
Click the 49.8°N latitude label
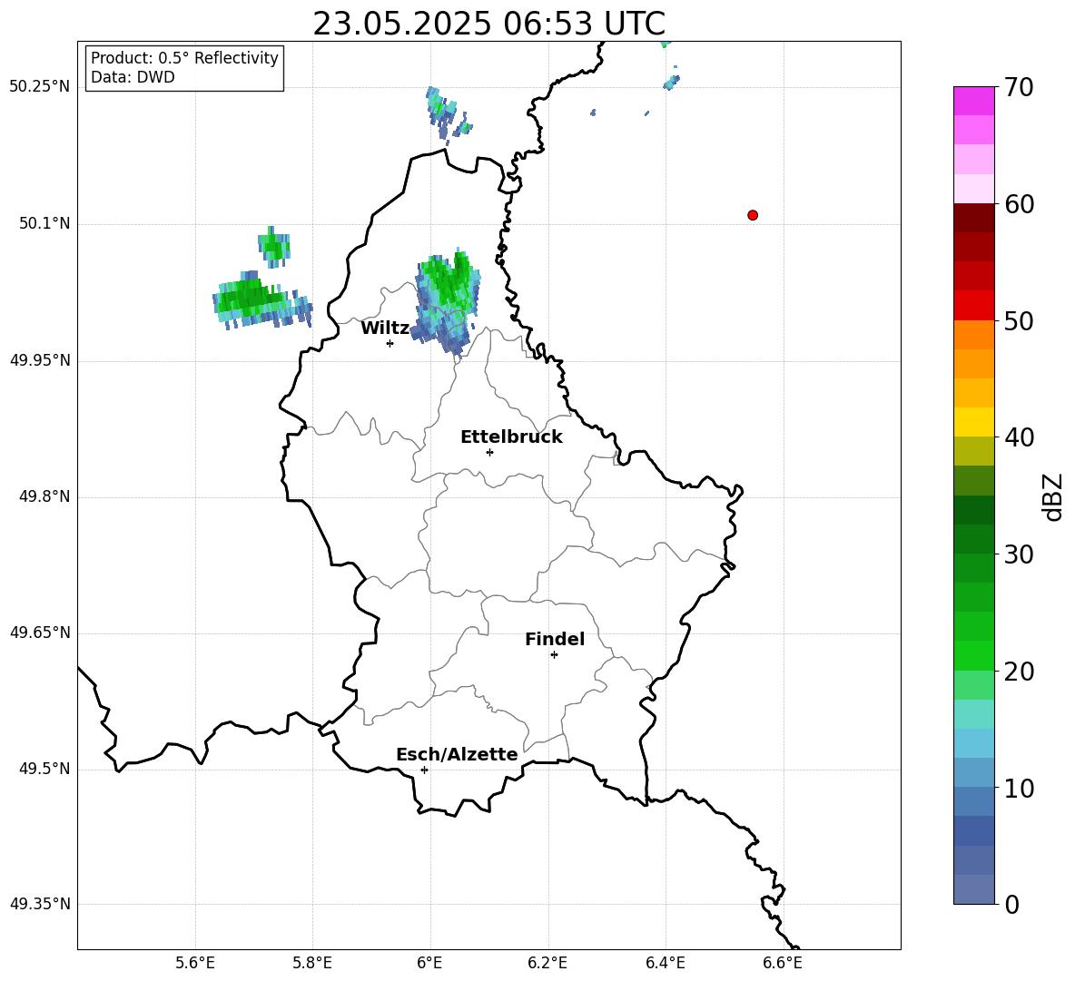(x=44, y=496)
